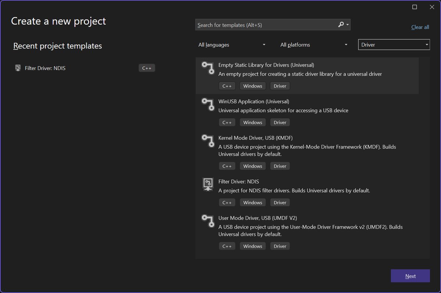Image resolution: width=441 pixels, height=293 pixels.
Task: Click the Clear all link
Action: click(420, 27)
